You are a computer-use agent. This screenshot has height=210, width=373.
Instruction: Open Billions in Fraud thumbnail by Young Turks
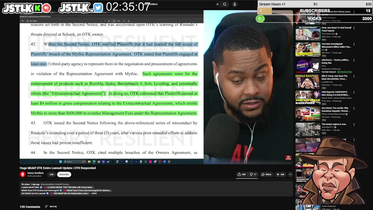(308, 33)
